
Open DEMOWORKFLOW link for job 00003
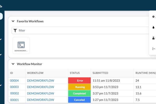click(41, 87)
